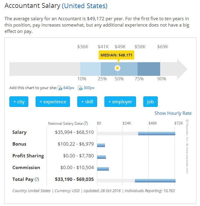Expand the + employer filter
Viewport: 200px width, 206px height.
pyautogui.click(x=120, y=102)
